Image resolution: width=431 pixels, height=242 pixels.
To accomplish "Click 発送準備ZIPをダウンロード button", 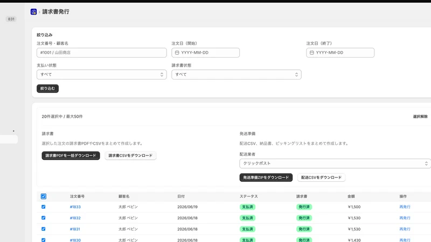I will coord(266,177).
